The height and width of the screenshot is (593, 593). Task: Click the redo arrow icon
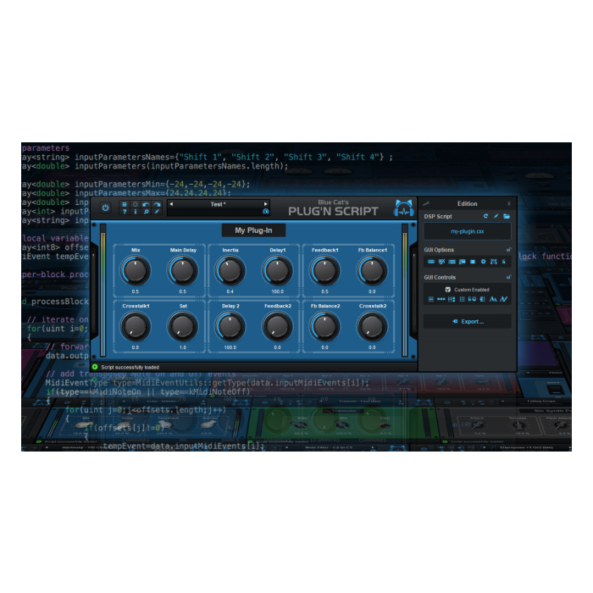coord(157,204)
